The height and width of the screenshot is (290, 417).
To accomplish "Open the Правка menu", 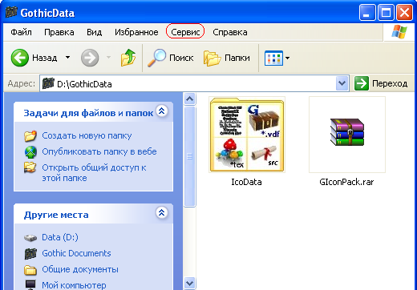I will (59, 32).
